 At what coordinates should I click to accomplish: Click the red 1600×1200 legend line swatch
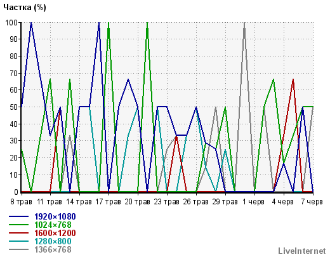click(18, 233)
